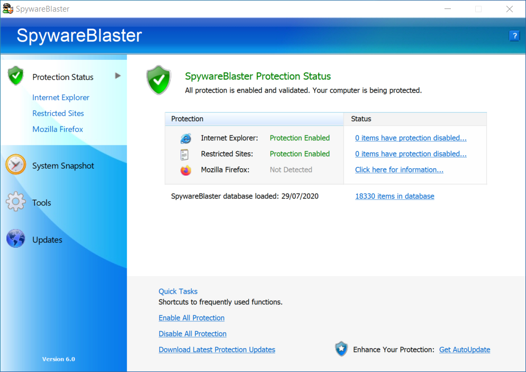Minimize the SpywareBlaster window

point(448,9)
